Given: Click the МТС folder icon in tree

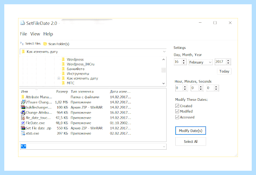Looking at the screenshot, I should point(63,83).
